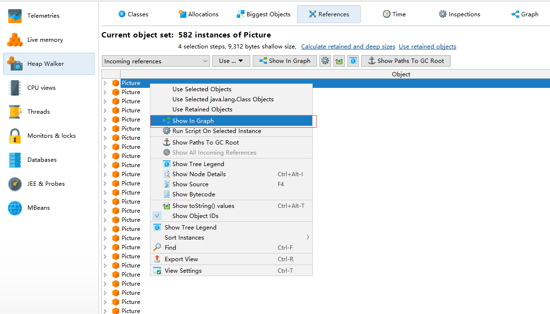Viewport: 550px width, 314px height.
Task: Switch to the Allocations view
Action: coord(198,14)
